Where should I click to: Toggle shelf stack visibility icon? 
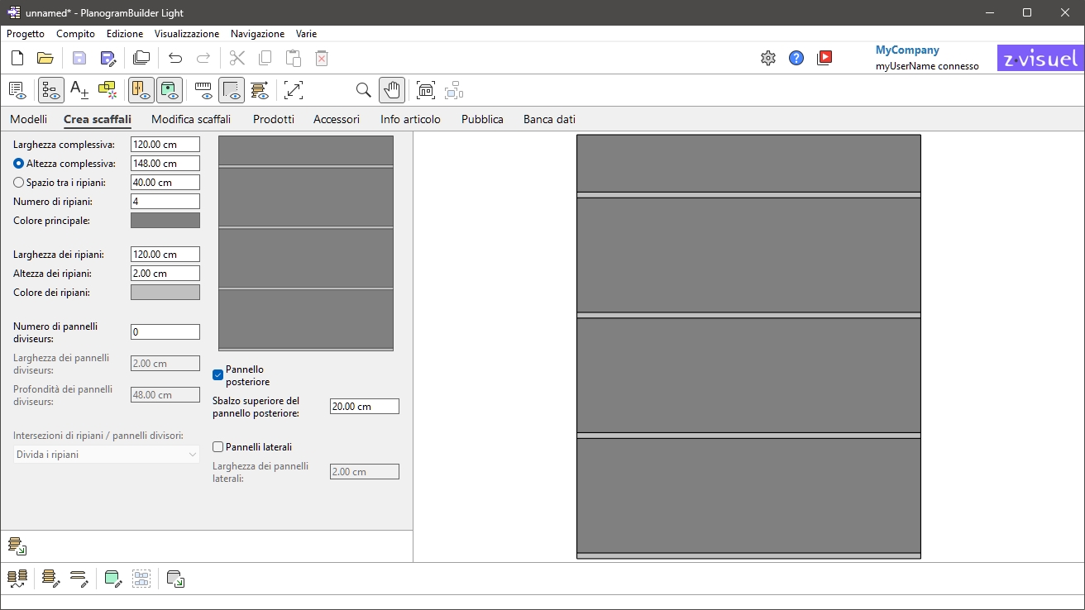(260, 90)
